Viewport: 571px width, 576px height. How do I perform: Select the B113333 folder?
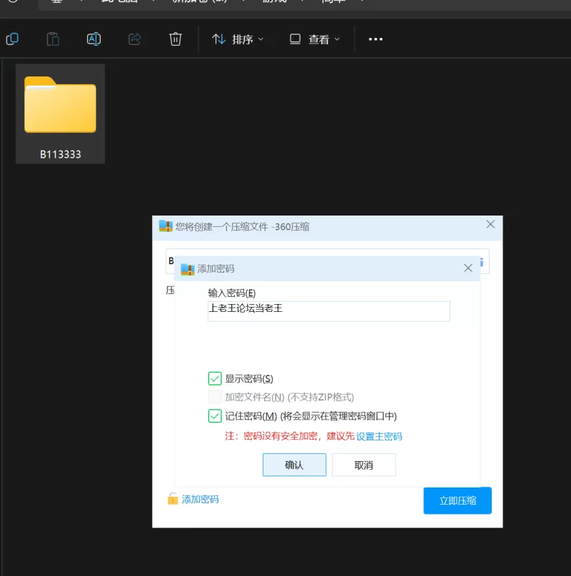pos(60,114)
